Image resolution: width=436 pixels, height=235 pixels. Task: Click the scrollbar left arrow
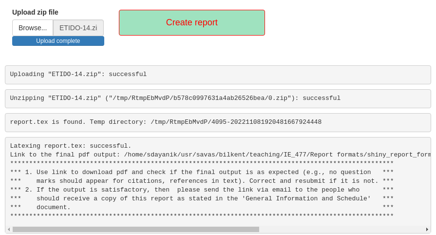click(9, 230)
